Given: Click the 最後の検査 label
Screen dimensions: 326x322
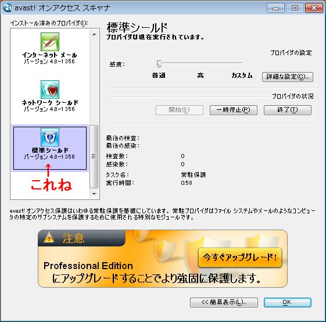Looking at the screenshot, I should click(123, 138).
